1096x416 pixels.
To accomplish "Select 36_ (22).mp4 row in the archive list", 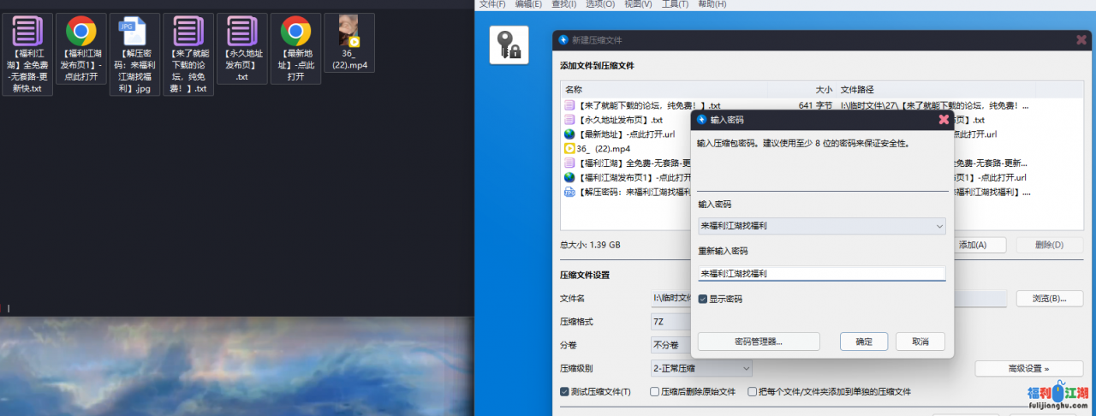I will click(598, 148).
